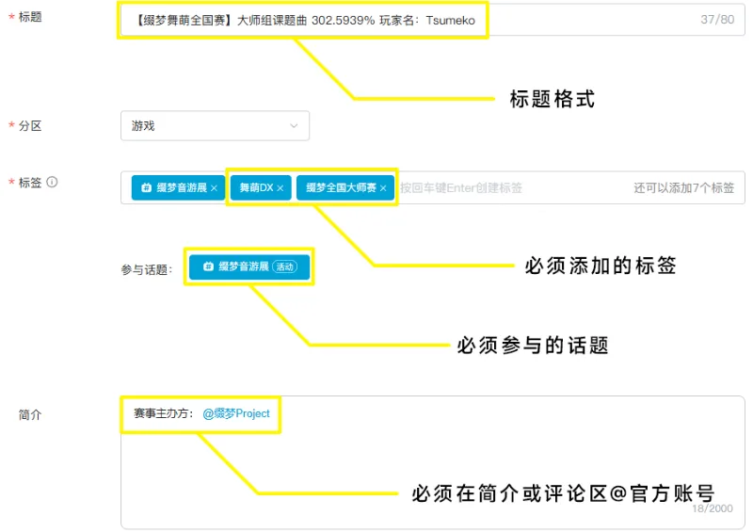Remove the 缀梦全国大师赛 tag via its X
Screen dimensions: 753x532
[383, 188]
